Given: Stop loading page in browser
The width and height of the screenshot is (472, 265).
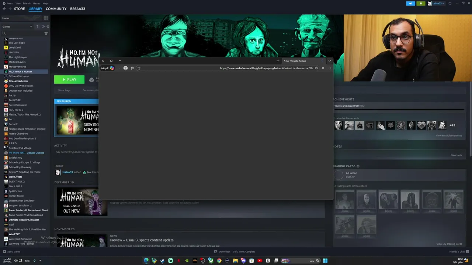Looking at the screenshot, I should 323,68.
